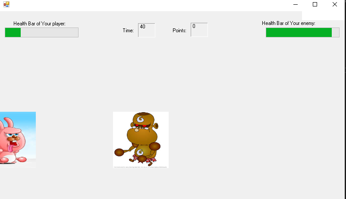
Task: Click the application icon in the title bar
Action: pos(6,4)
